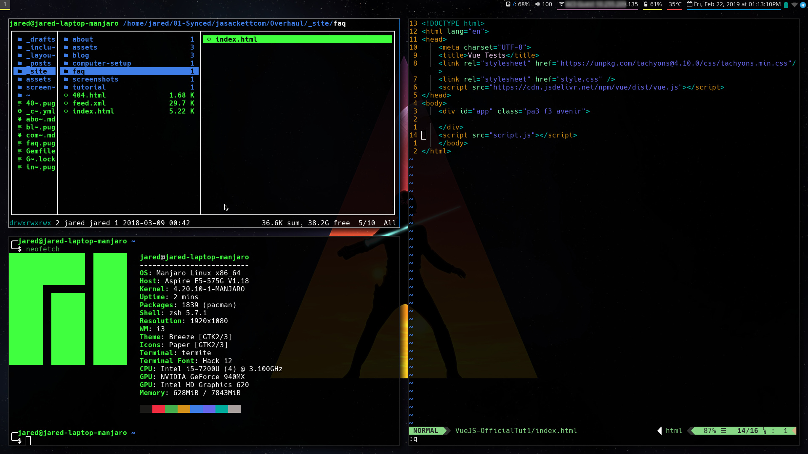Click the :q command line in vim
The height and width of the screenshot is (454, 808).
[413, 439]
